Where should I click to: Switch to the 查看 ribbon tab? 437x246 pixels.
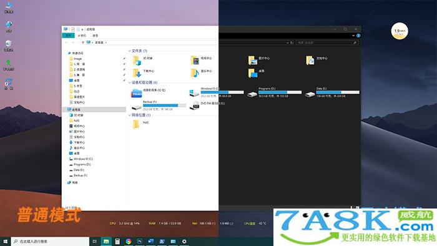point(96,36)
